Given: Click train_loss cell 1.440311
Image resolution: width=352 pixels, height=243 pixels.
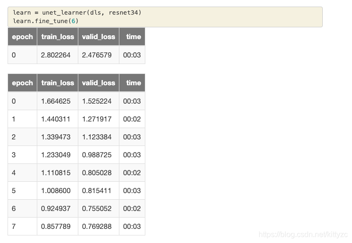Looking at the screenshot, I should pos(58,119).
